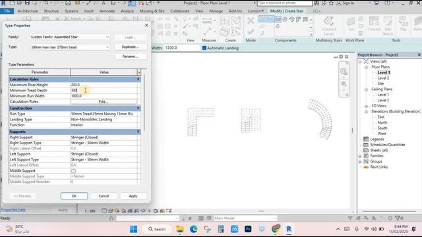The width and height of the screenshot is (422, 237).
Task: Enable the Middle Support checkbox
Action: coord(73,171)
